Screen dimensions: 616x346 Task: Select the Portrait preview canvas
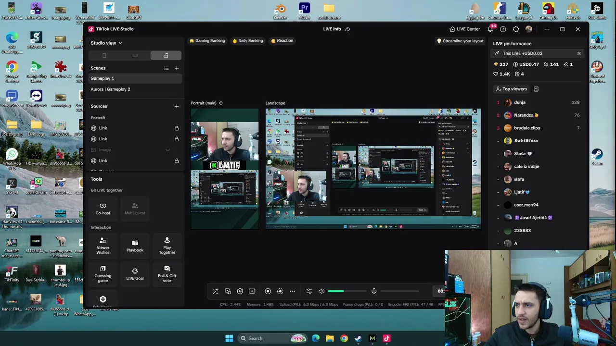point(225,169)
